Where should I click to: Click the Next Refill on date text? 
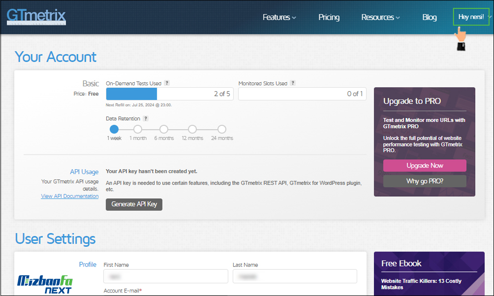coord(139,105)
